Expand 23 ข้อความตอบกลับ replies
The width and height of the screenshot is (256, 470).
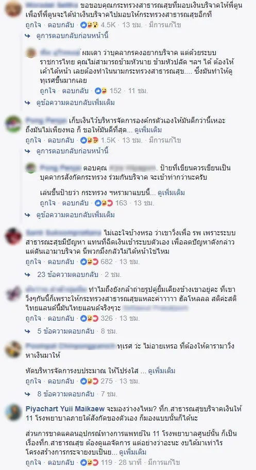click(67, 274)
